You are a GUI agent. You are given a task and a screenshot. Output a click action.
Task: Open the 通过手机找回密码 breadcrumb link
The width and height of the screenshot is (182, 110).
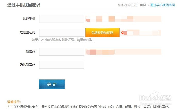pyautogui.click(x=162, y=5)
